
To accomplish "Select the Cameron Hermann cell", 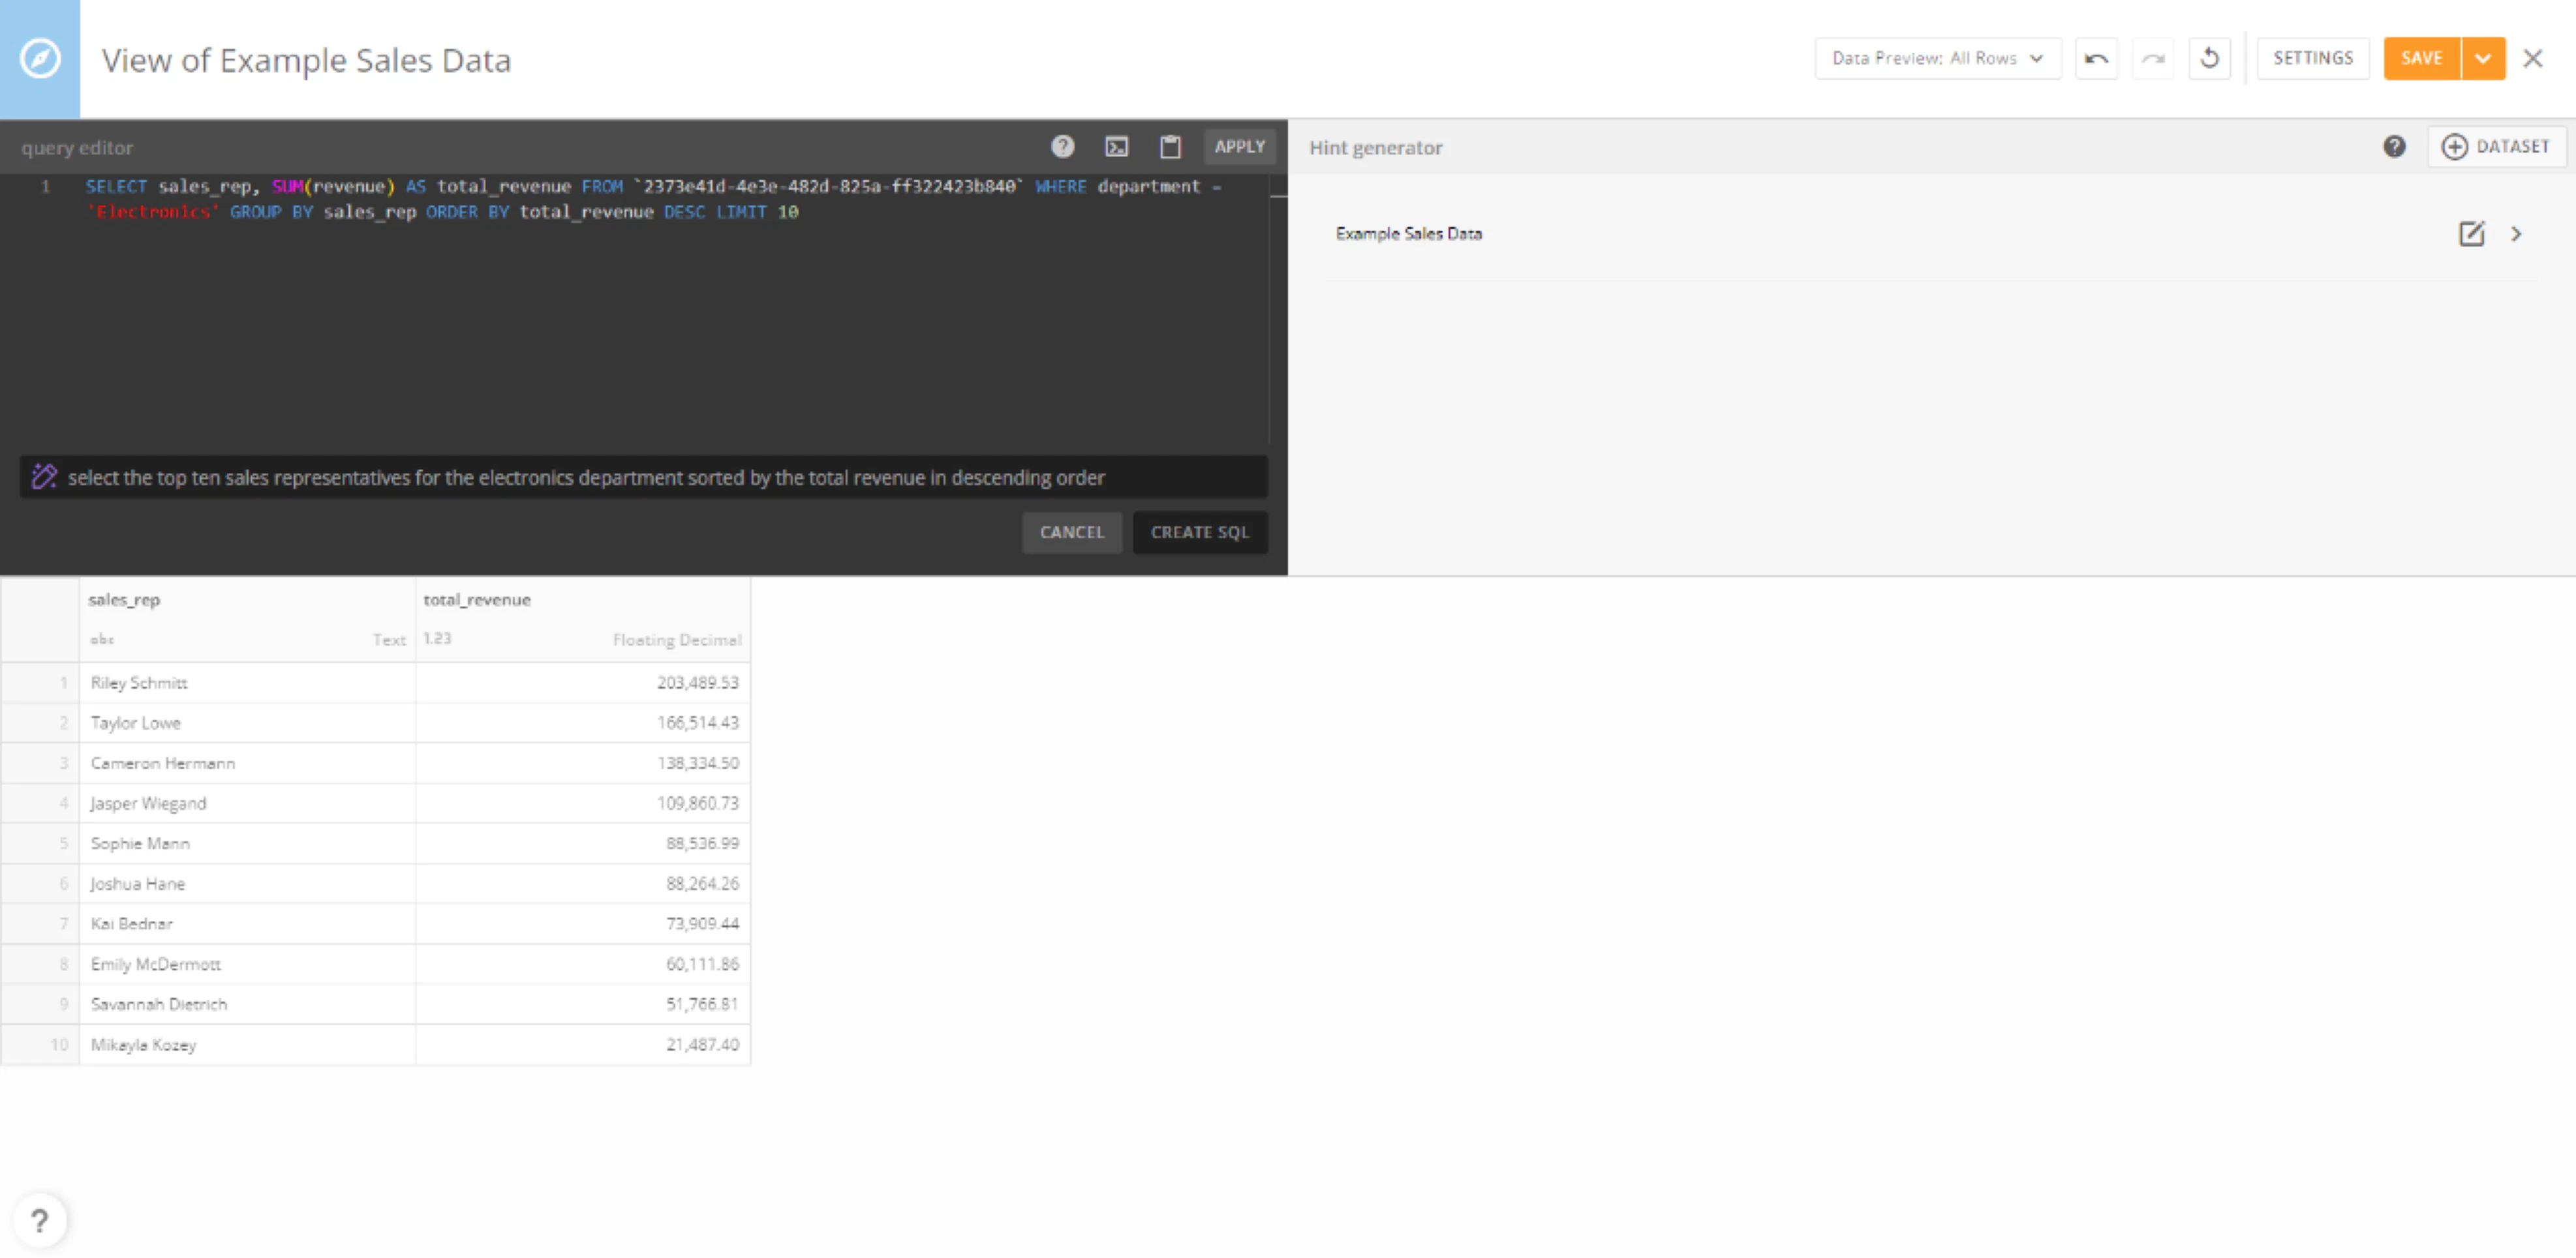I will [247, 762].
